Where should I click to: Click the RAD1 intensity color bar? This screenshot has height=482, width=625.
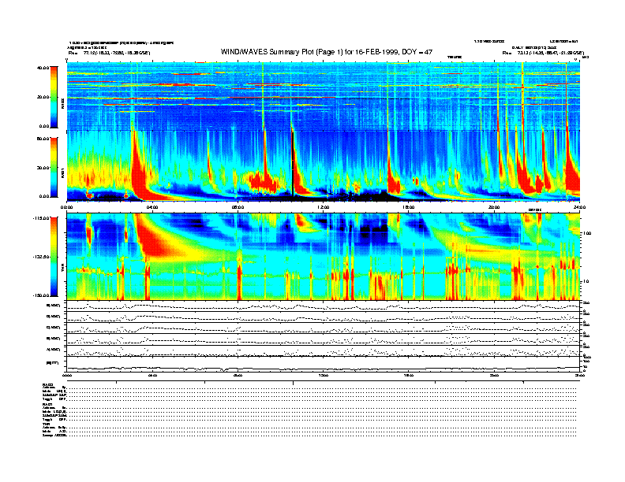(54, 167)
